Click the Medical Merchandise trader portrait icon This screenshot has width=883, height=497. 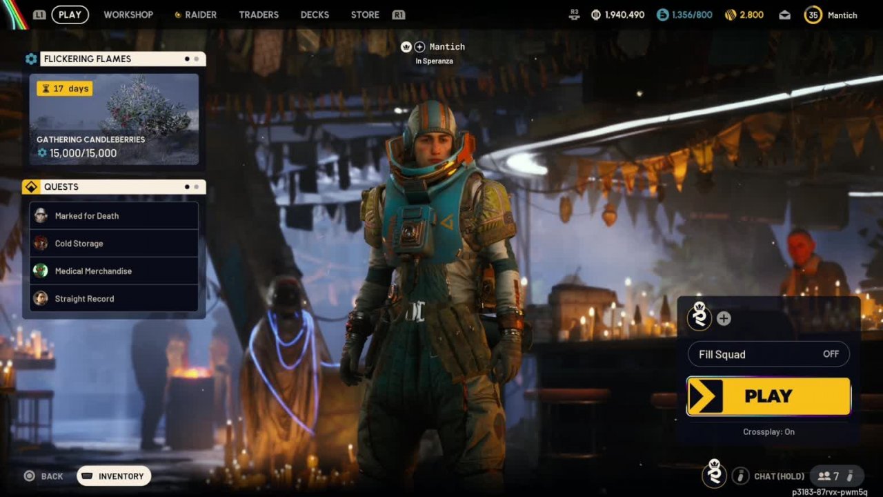41,271
